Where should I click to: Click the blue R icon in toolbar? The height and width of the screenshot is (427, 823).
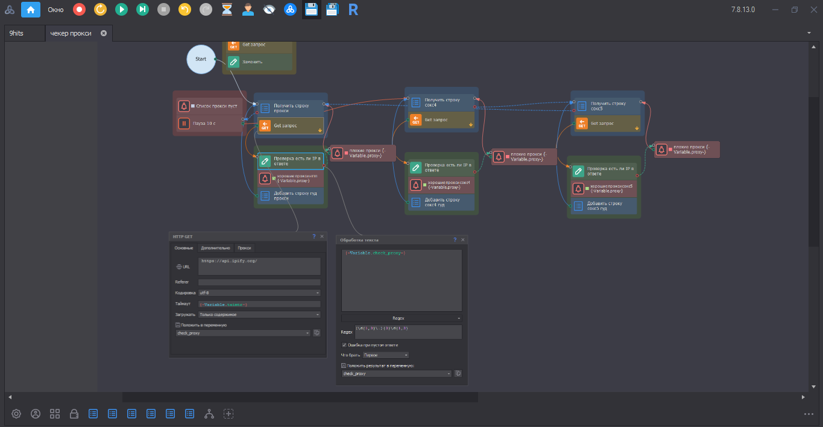point(353,9)
